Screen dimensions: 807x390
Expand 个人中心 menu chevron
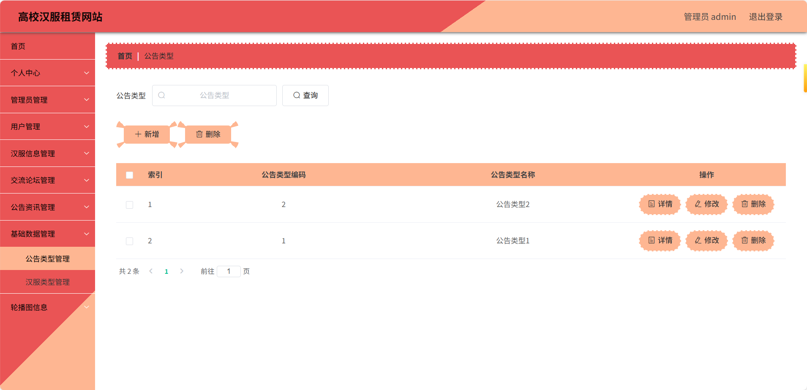point(87,73)
